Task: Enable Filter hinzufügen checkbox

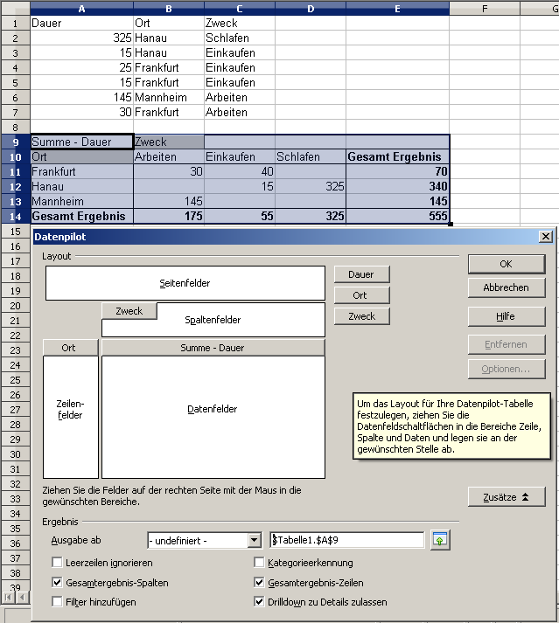Action: coord(58,602)
